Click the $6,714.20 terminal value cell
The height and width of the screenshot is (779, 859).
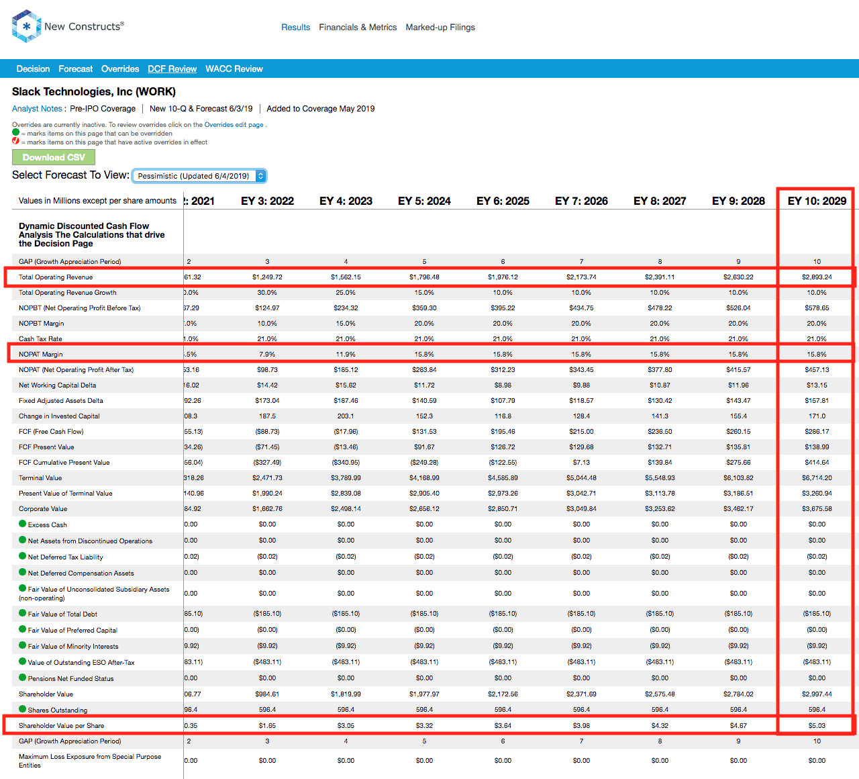[817, 478]
